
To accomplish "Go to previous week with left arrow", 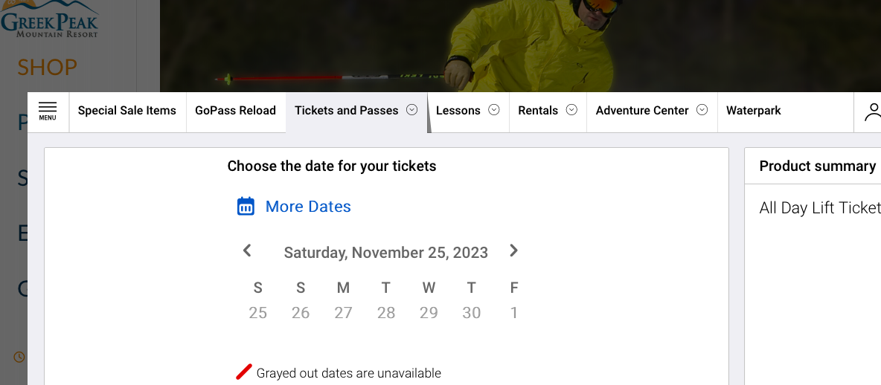I will [247, 251].
